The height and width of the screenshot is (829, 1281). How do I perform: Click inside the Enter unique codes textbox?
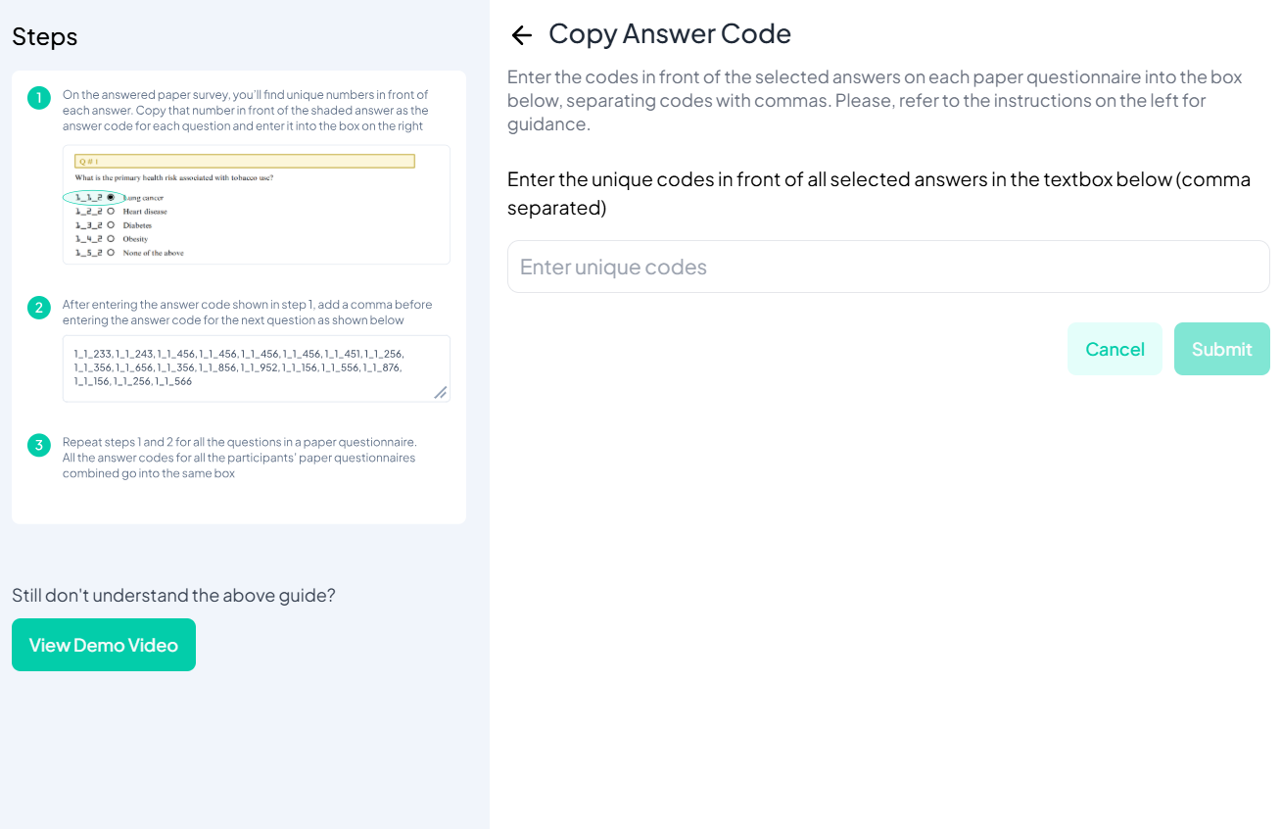coord(886,266)
